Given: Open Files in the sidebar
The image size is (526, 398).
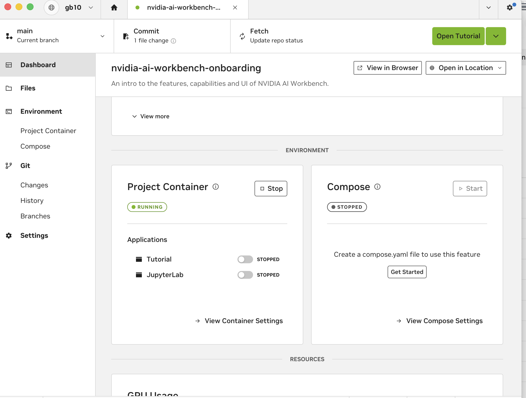Looking at the screenshot, I should [x=48, y=88].
